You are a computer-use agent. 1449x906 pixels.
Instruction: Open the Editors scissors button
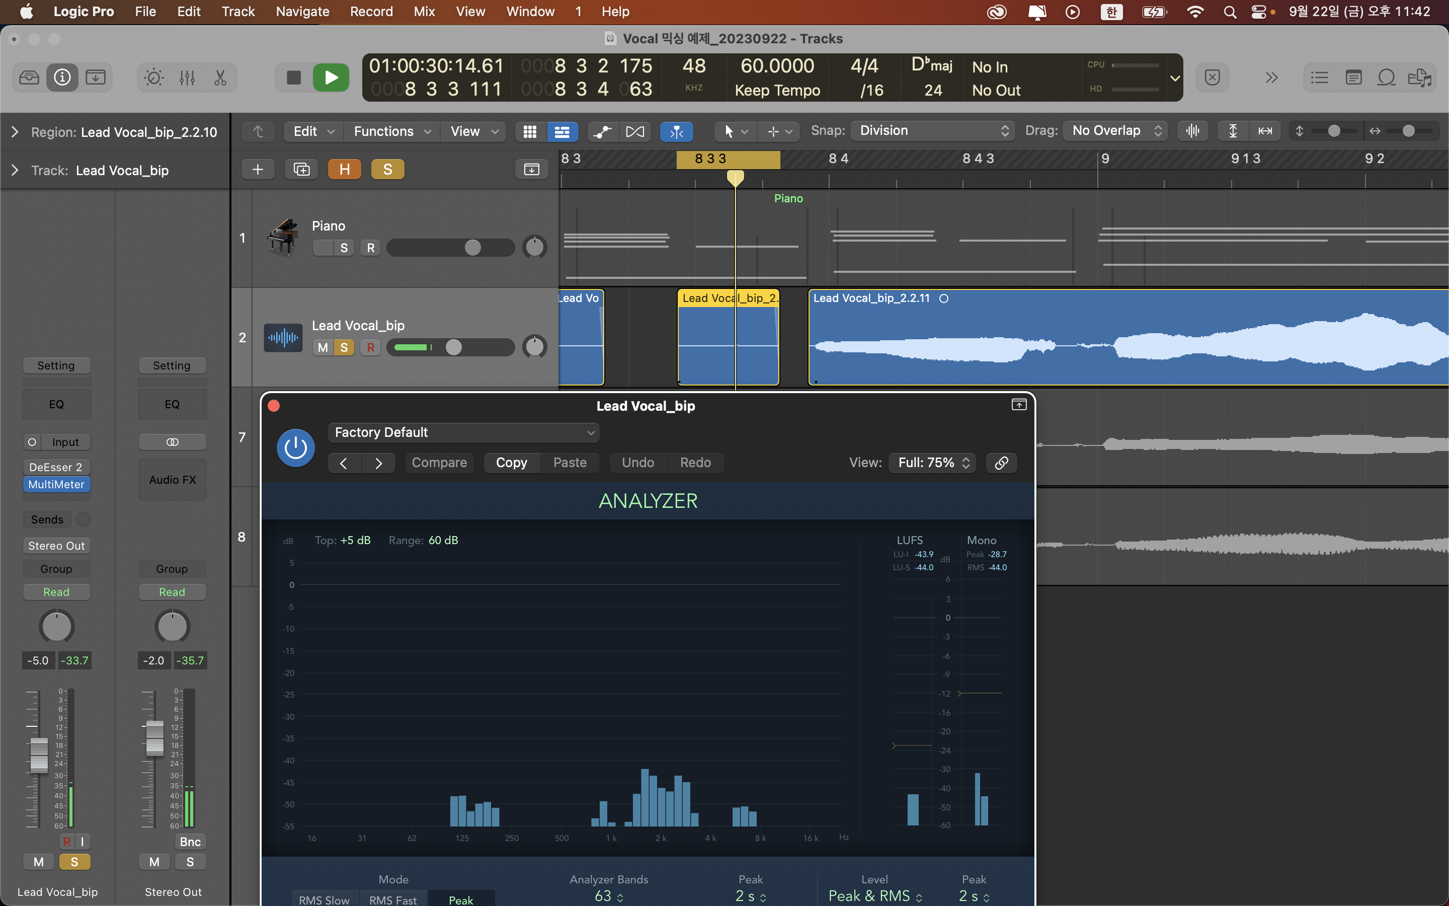[220, 78]
